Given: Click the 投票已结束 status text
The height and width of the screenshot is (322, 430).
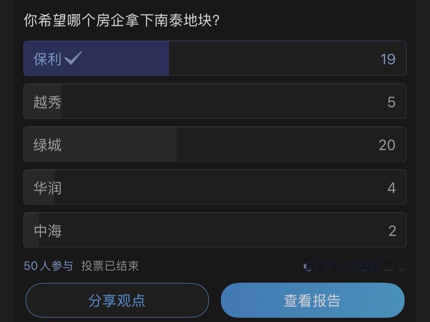Looking at the screenshot, I should click(110, 266).
